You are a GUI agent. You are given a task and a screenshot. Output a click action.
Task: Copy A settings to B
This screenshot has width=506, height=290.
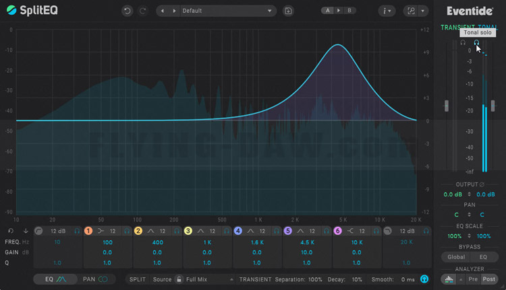339,11
